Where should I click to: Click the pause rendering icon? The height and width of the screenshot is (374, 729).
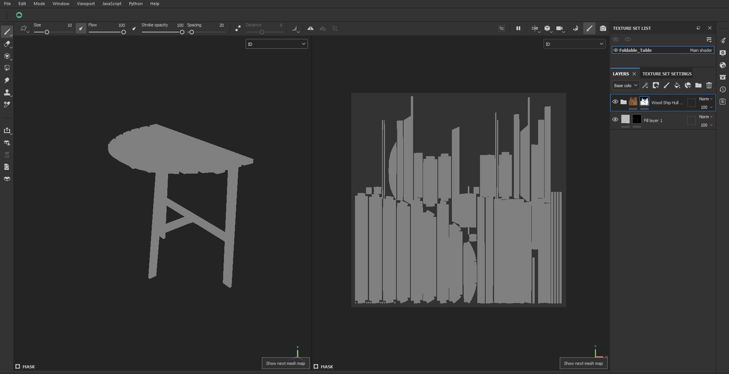click(518, 28)
